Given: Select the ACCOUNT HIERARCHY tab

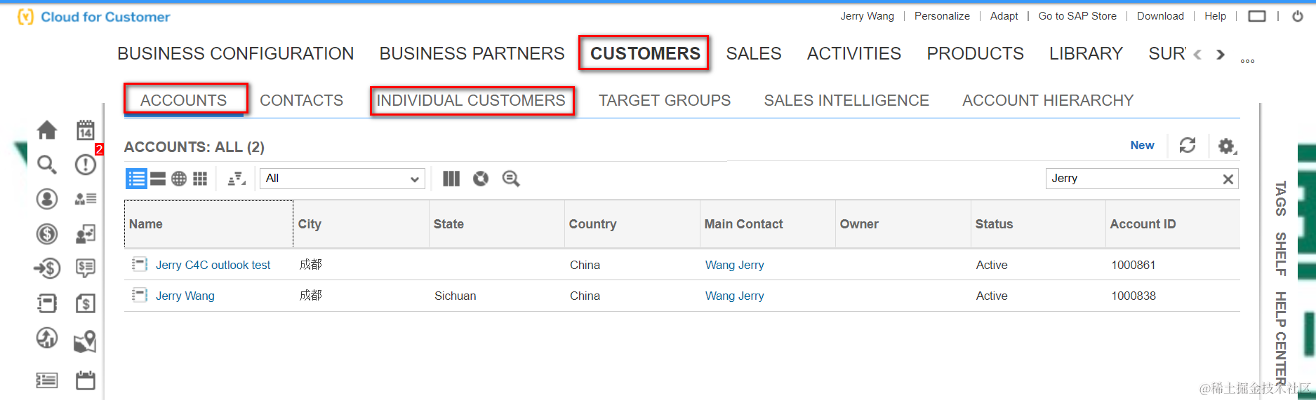Looking at the screenshot, I should coord(1048,100).
